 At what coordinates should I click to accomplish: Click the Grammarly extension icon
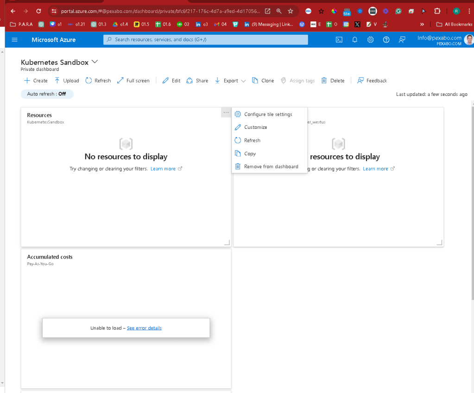pyautogui.click(x=398, y=11)
